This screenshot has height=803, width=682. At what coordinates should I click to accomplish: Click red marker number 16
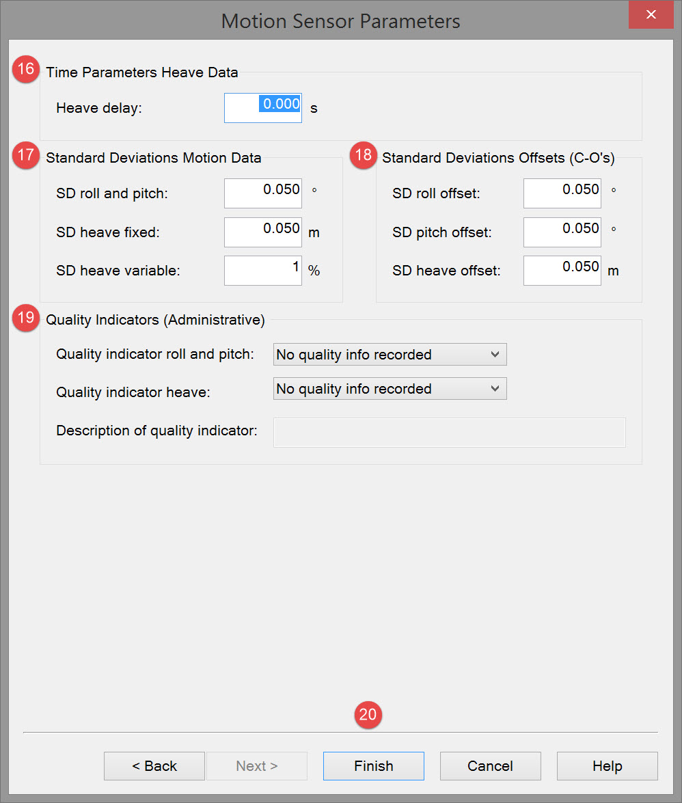click(27, 70)
